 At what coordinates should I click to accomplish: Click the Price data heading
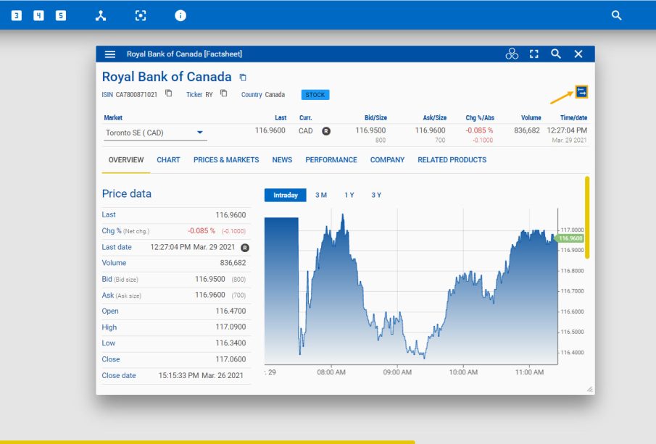pos(126,193)
